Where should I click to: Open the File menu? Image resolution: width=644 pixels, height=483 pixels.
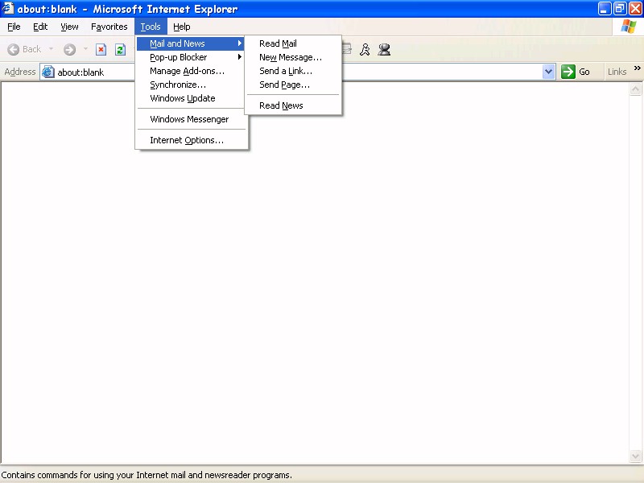pyautogui.click(x=14, y=27)
